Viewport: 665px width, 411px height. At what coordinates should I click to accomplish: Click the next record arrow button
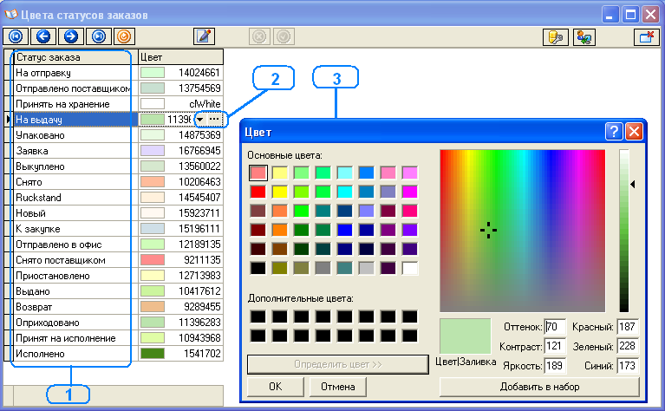[70, 36]
